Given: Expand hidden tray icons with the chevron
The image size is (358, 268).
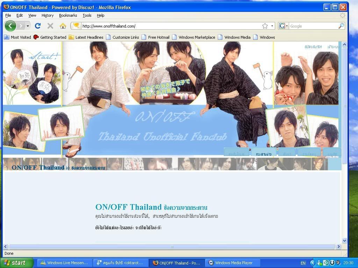Looking at the screenshot, I should pyautogui.click(x=313, y=263).
